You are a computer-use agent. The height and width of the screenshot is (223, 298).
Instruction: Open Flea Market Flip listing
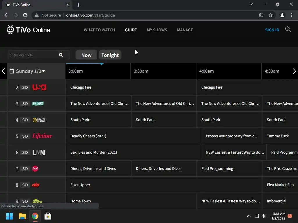click(x=280, y=185)
